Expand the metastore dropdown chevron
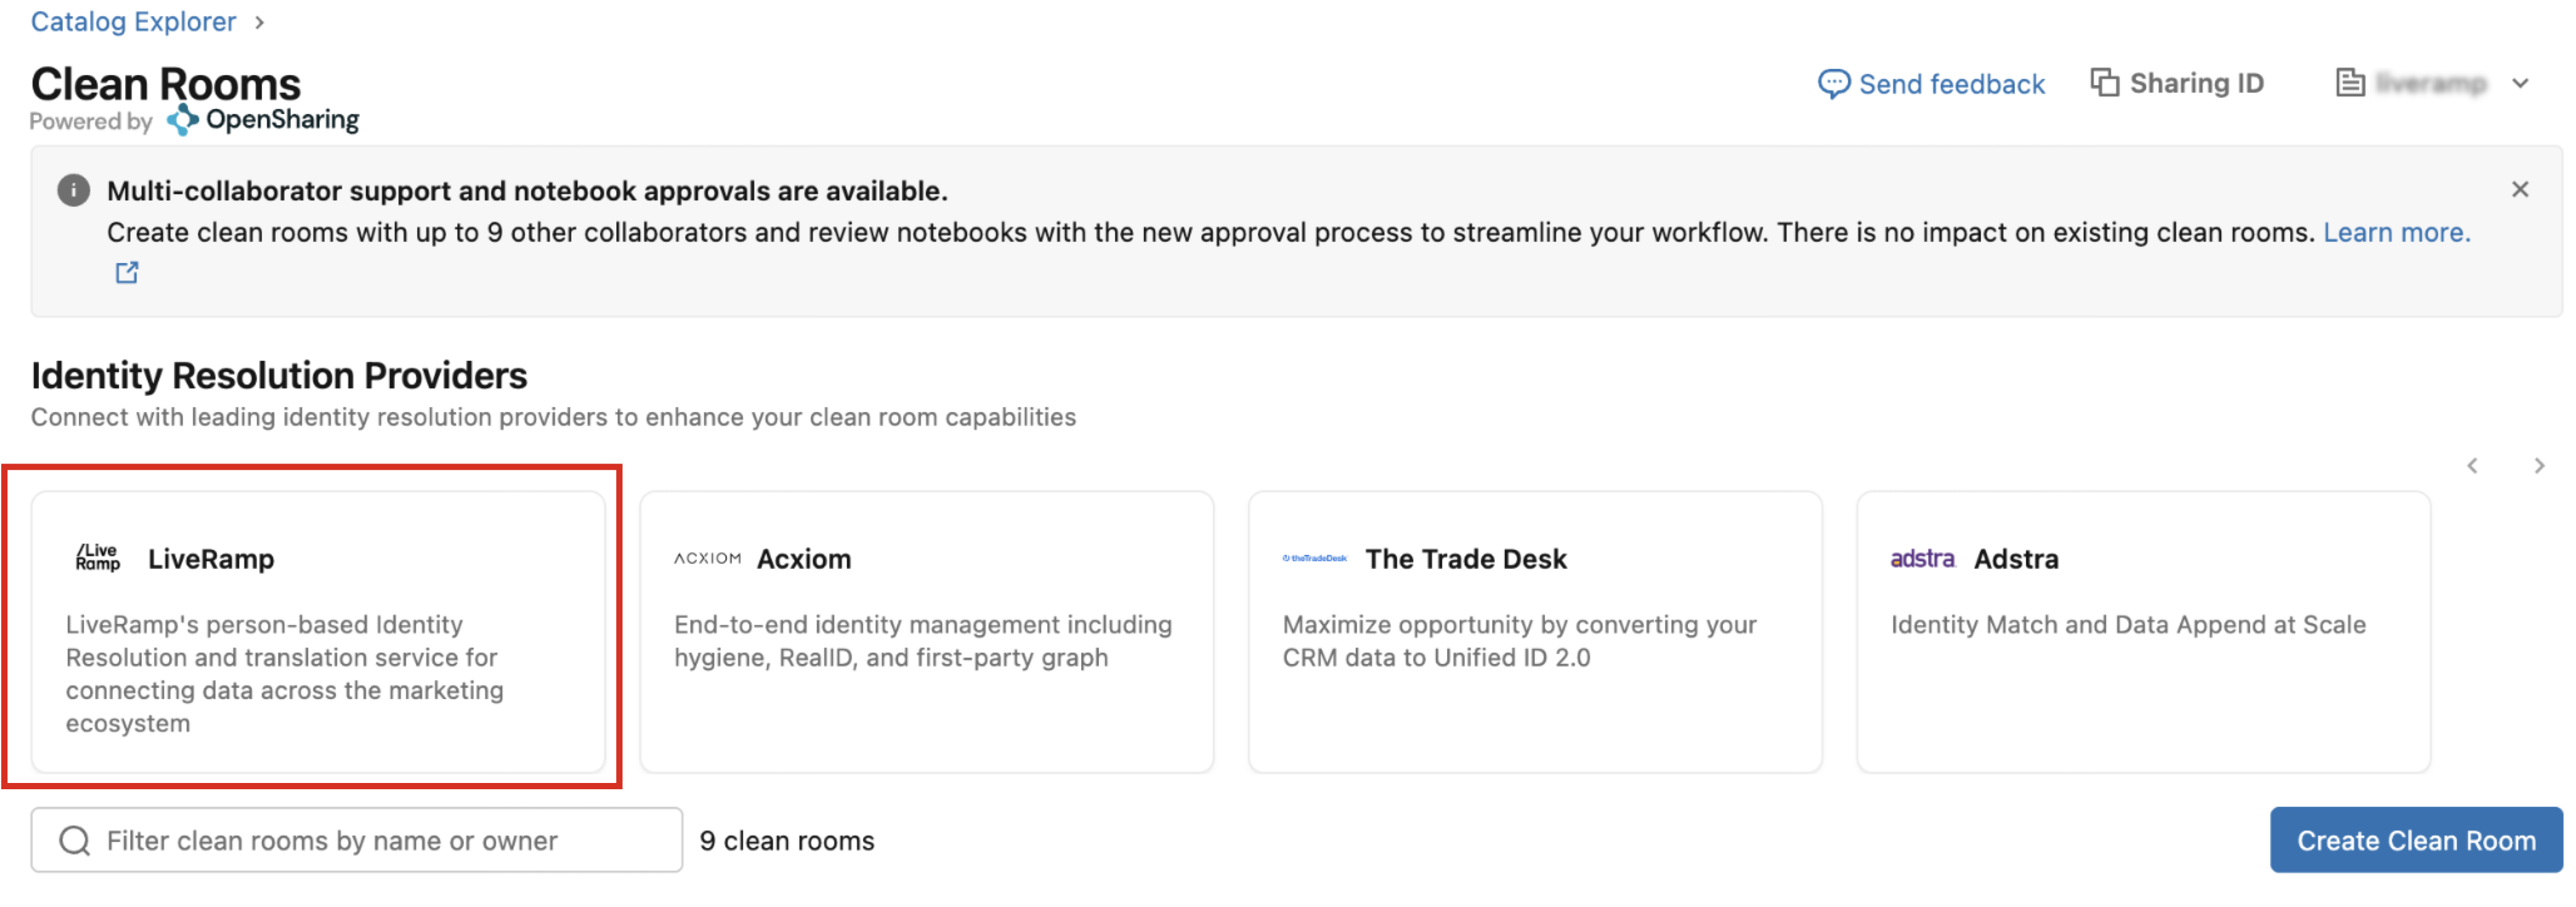Screen dimensions: 2576x907 click(x=2520, y=84)
